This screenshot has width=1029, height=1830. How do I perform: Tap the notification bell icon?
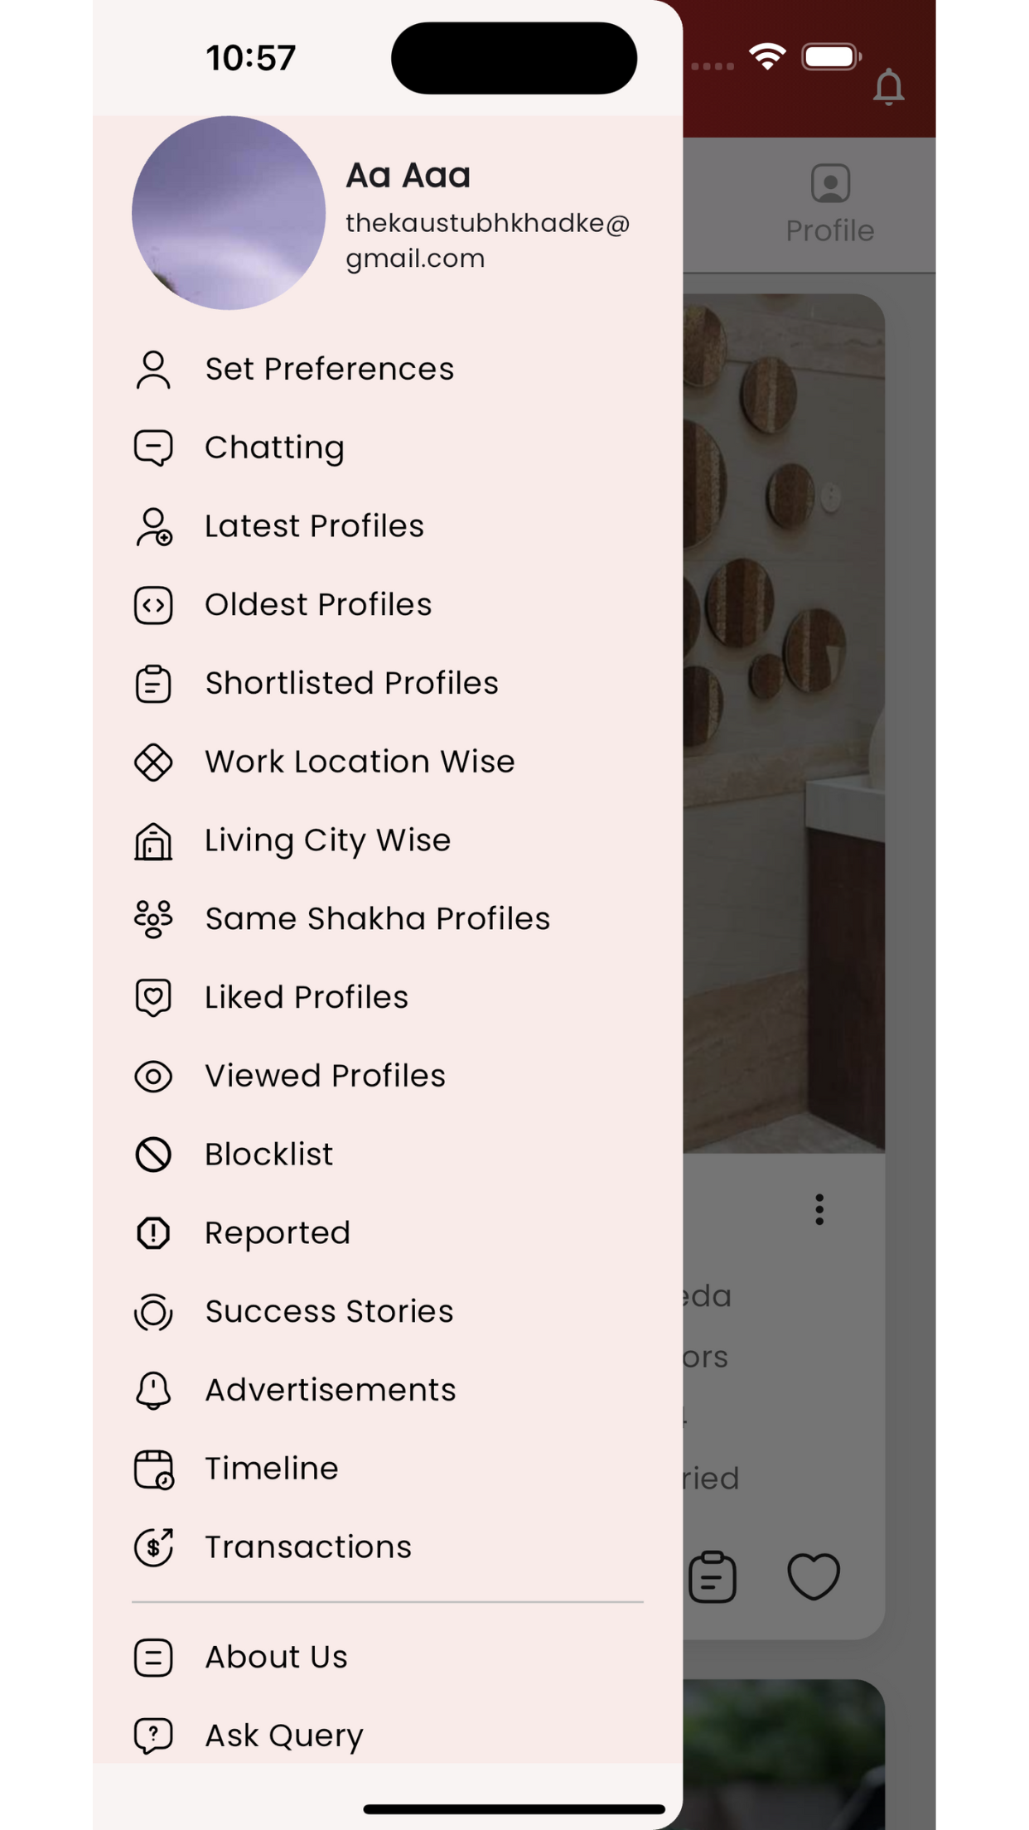[x=888, y=86]
